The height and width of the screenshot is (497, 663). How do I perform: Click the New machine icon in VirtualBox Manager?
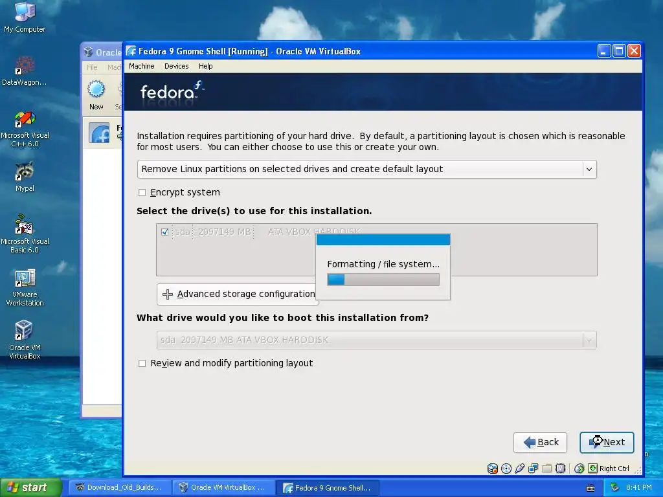click(x=96, y=89)
